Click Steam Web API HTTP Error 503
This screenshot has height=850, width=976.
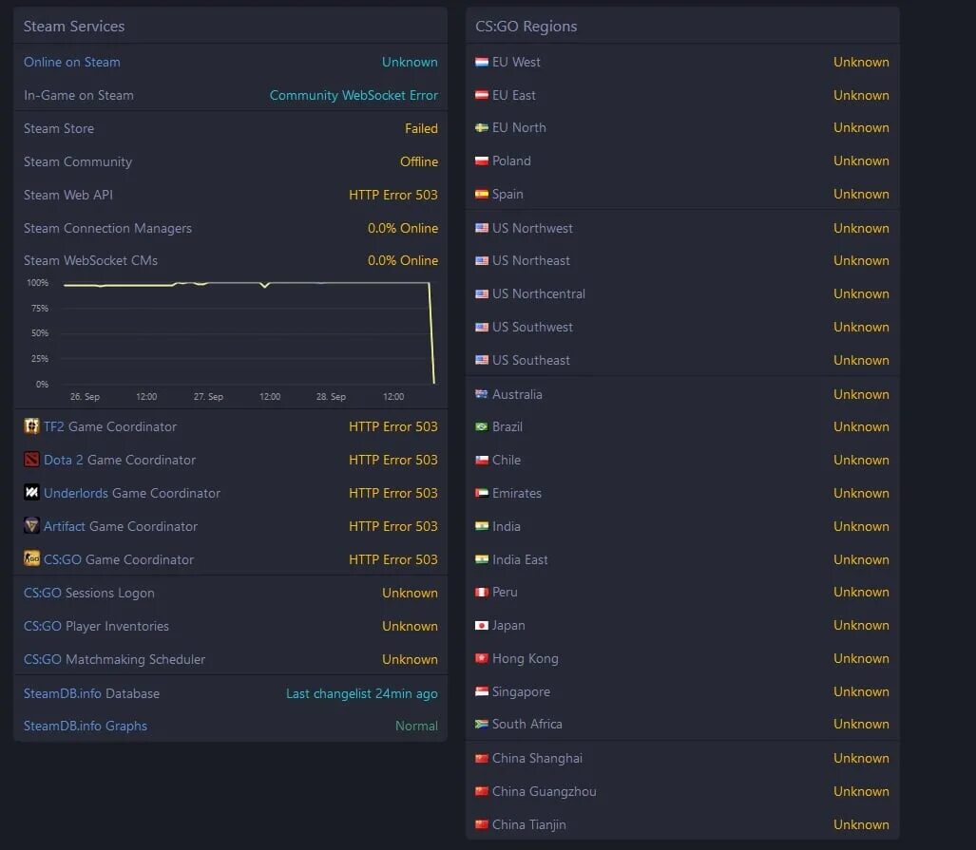pos(393,195)
